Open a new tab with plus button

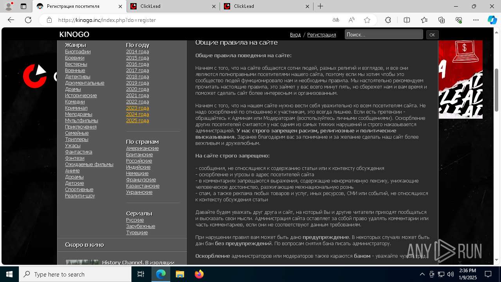[x=320, y=6]
